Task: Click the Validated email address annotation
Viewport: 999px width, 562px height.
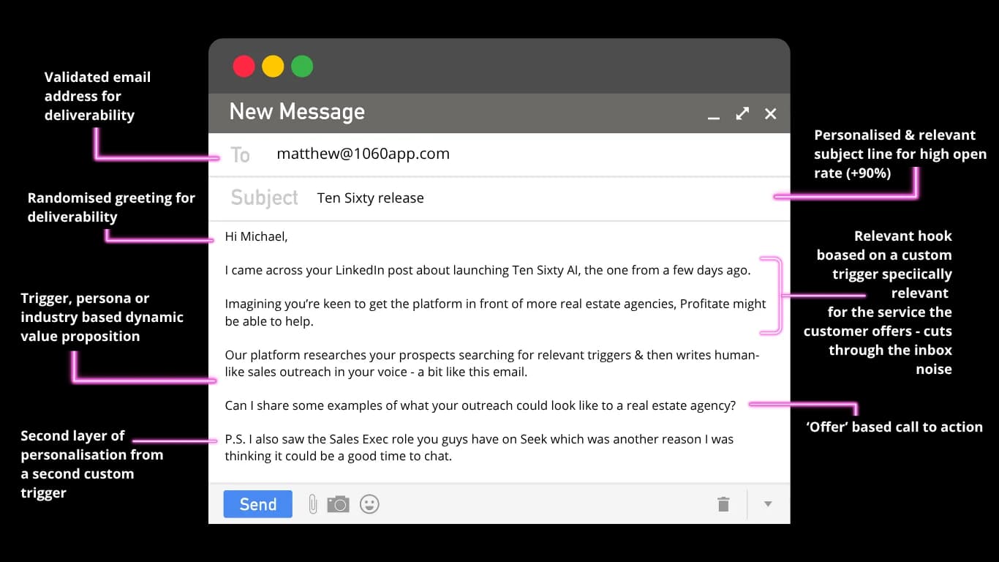Action: (97, 96)
